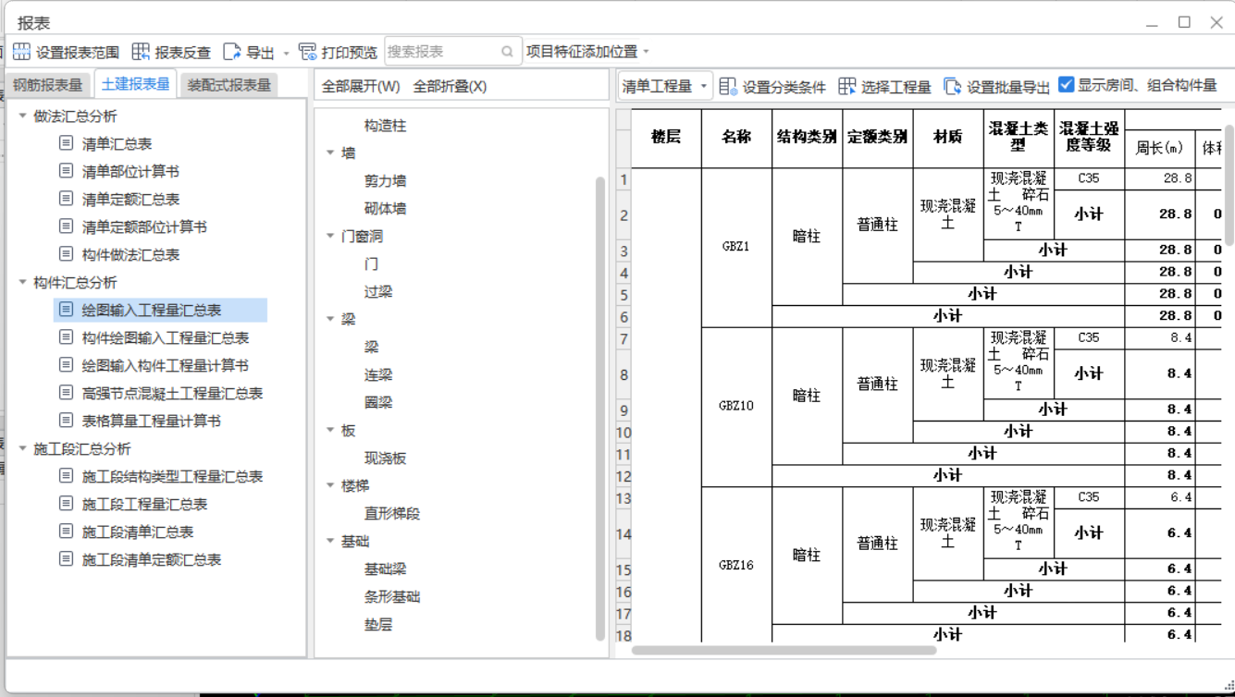Click the report icon beside 清单部位计算书
Image resolution: width=1235 pixels, height=697 pixels.
[66, 171]
